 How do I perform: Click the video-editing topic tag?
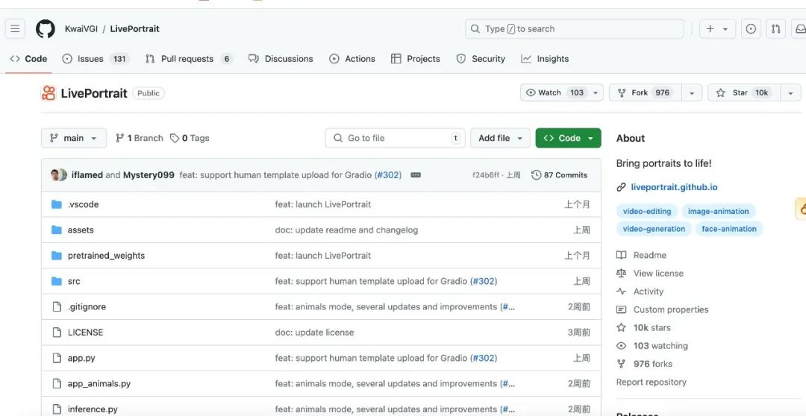[x=646, y=211]
